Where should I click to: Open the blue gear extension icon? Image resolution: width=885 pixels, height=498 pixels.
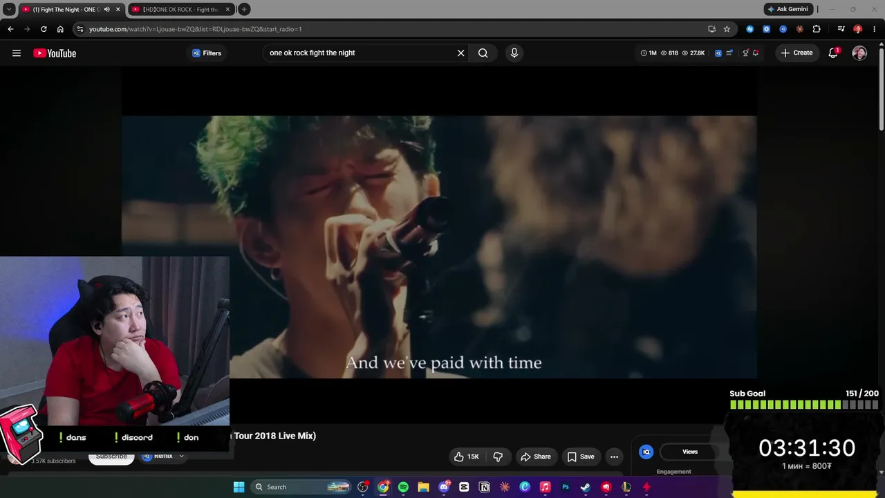tap(767, 29)
